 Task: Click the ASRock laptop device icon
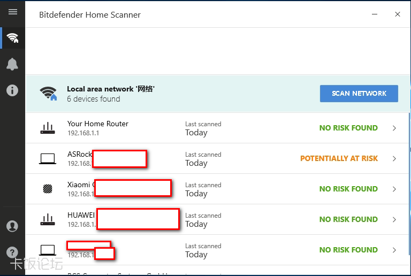pos(48,159)
